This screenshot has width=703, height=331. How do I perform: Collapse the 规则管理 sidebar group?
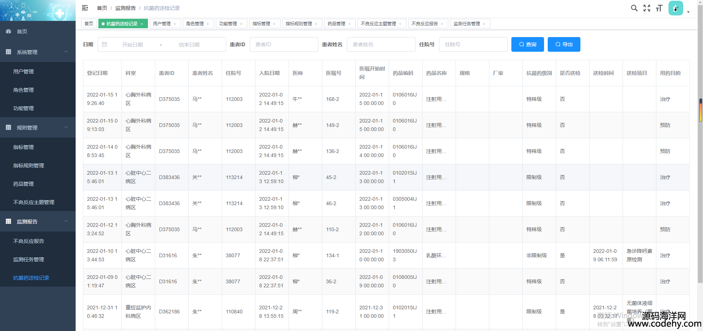[66, 127]
